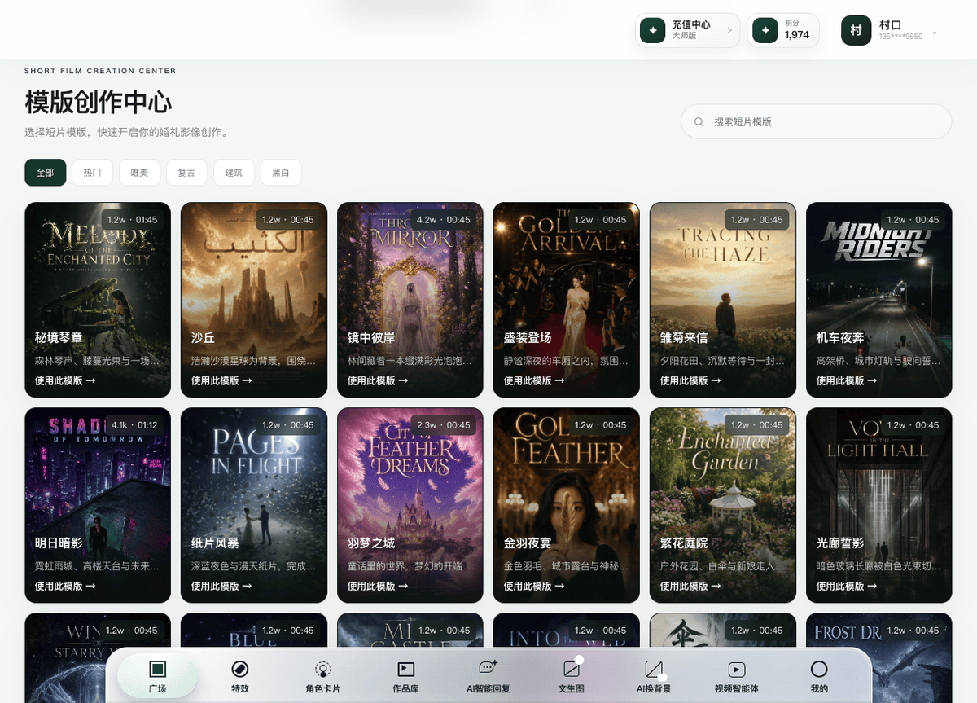Use the 光廊誓影 template link
The height and width of the screenshot is (703, 977).
pyautogui.click(x=847, y=586)
